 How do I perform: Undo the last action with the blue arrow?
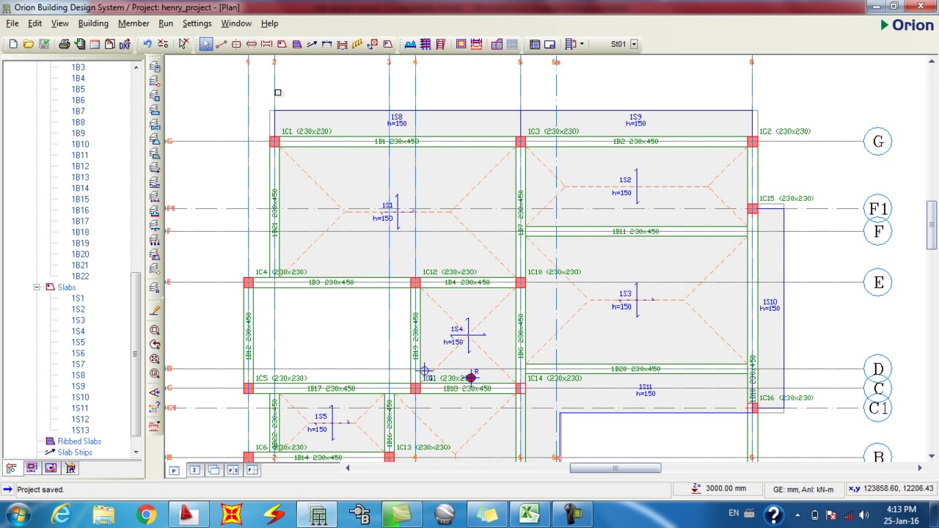tap(147, 44)
